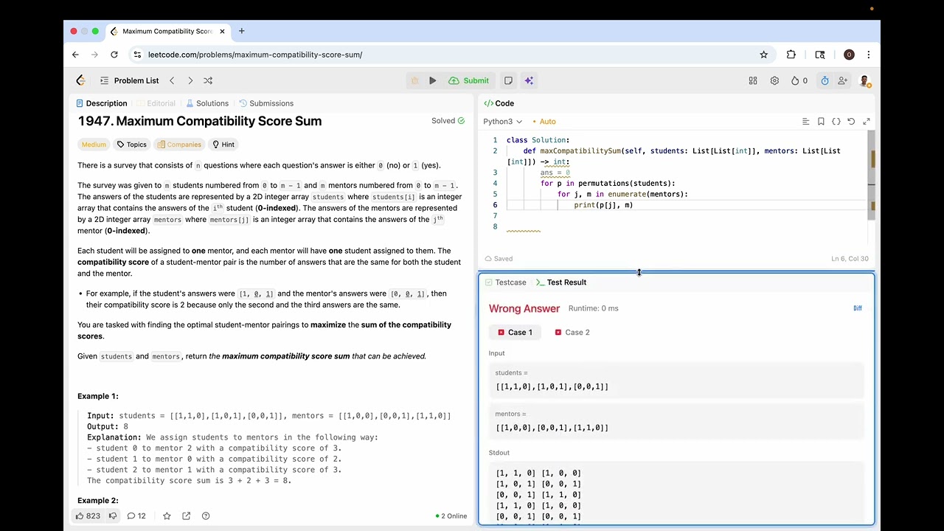Viewport: 944px width, 531px height.
Task: Expand code editor to fullscreen
Action: (867, 121)
